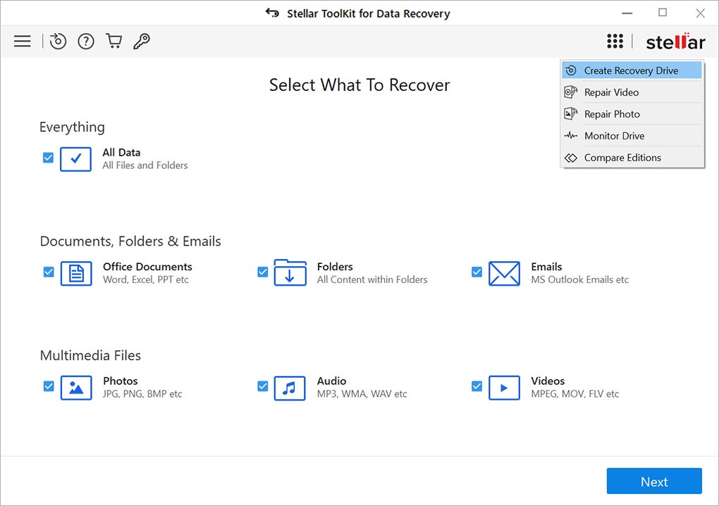Select Create Recovery Drive from the menu
The image size is (719, 506).
click(x=630, y=70)
